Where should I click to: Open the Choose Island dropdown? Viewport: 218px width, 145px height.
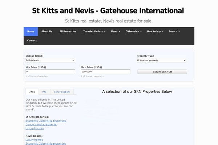click(x=51, y=61)
